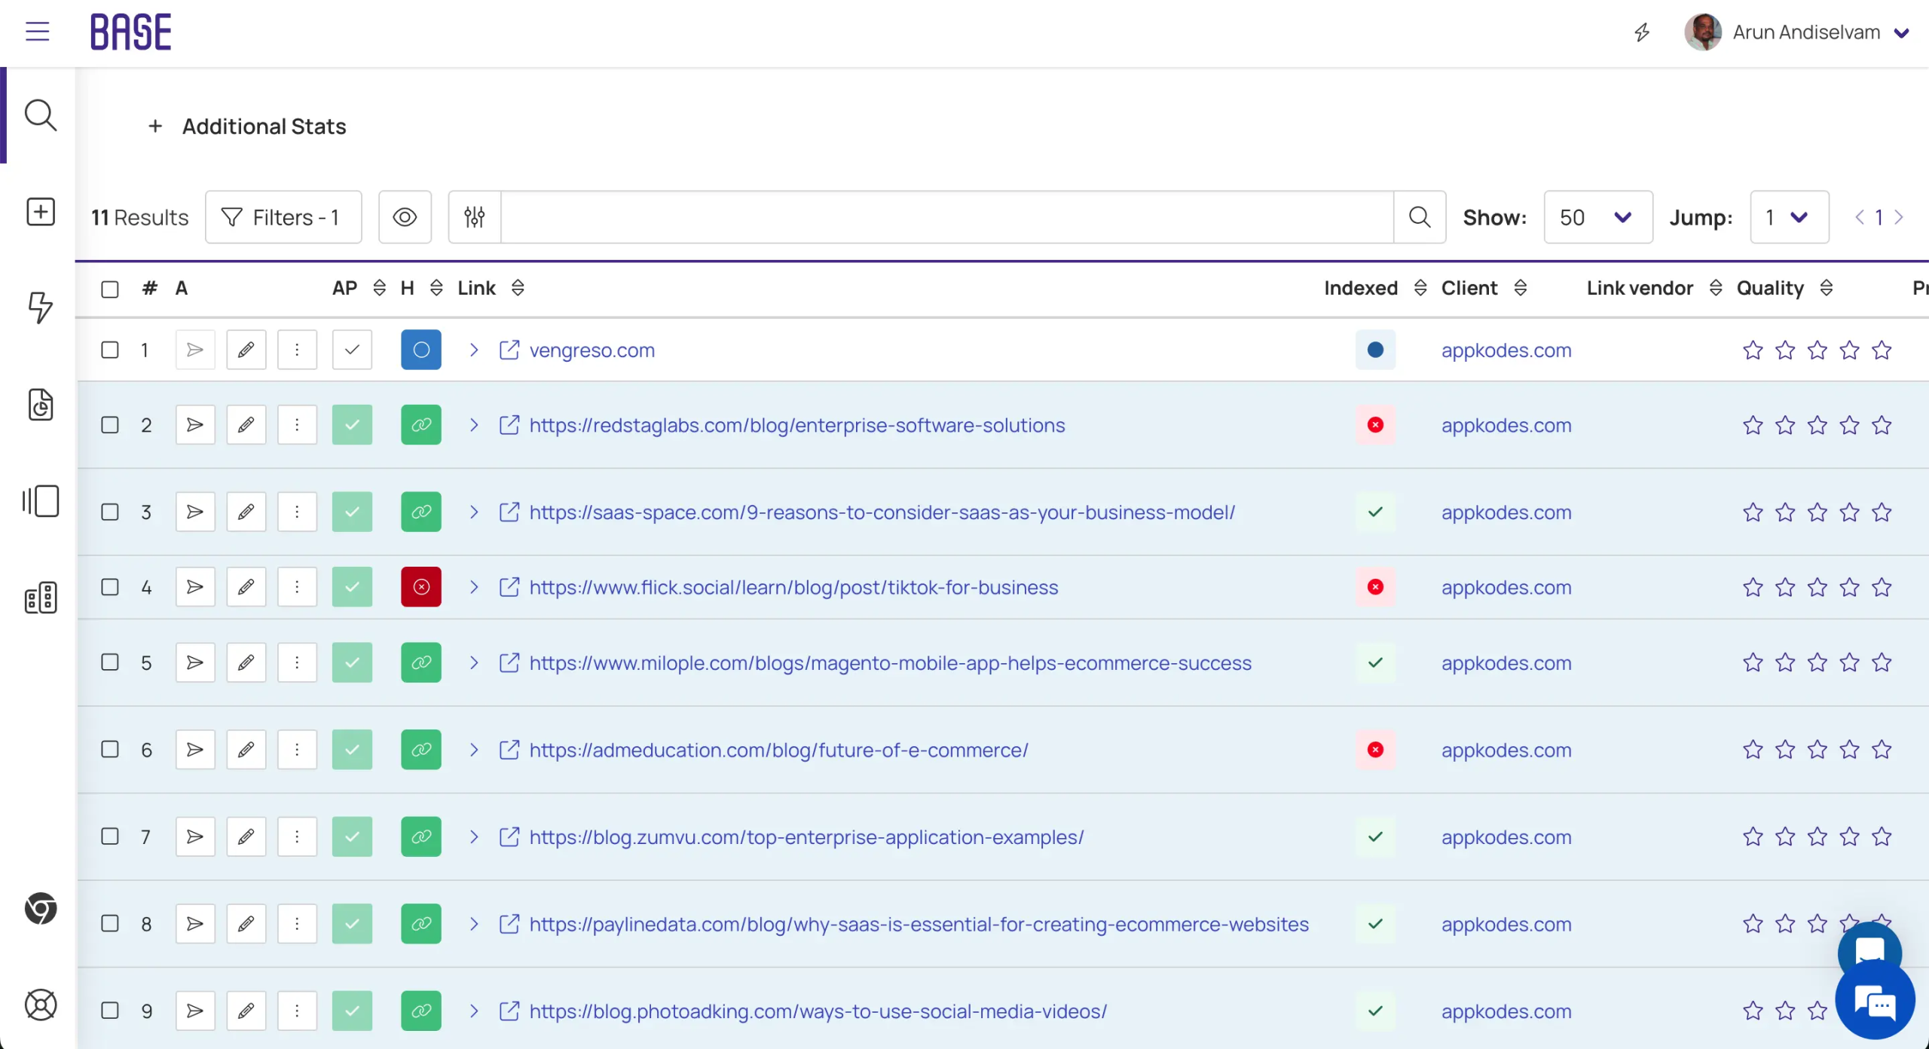1929x1049 pixels.
Task: Open the dashboard grid icon in the sidebar
Action: [x=40, y=598]
